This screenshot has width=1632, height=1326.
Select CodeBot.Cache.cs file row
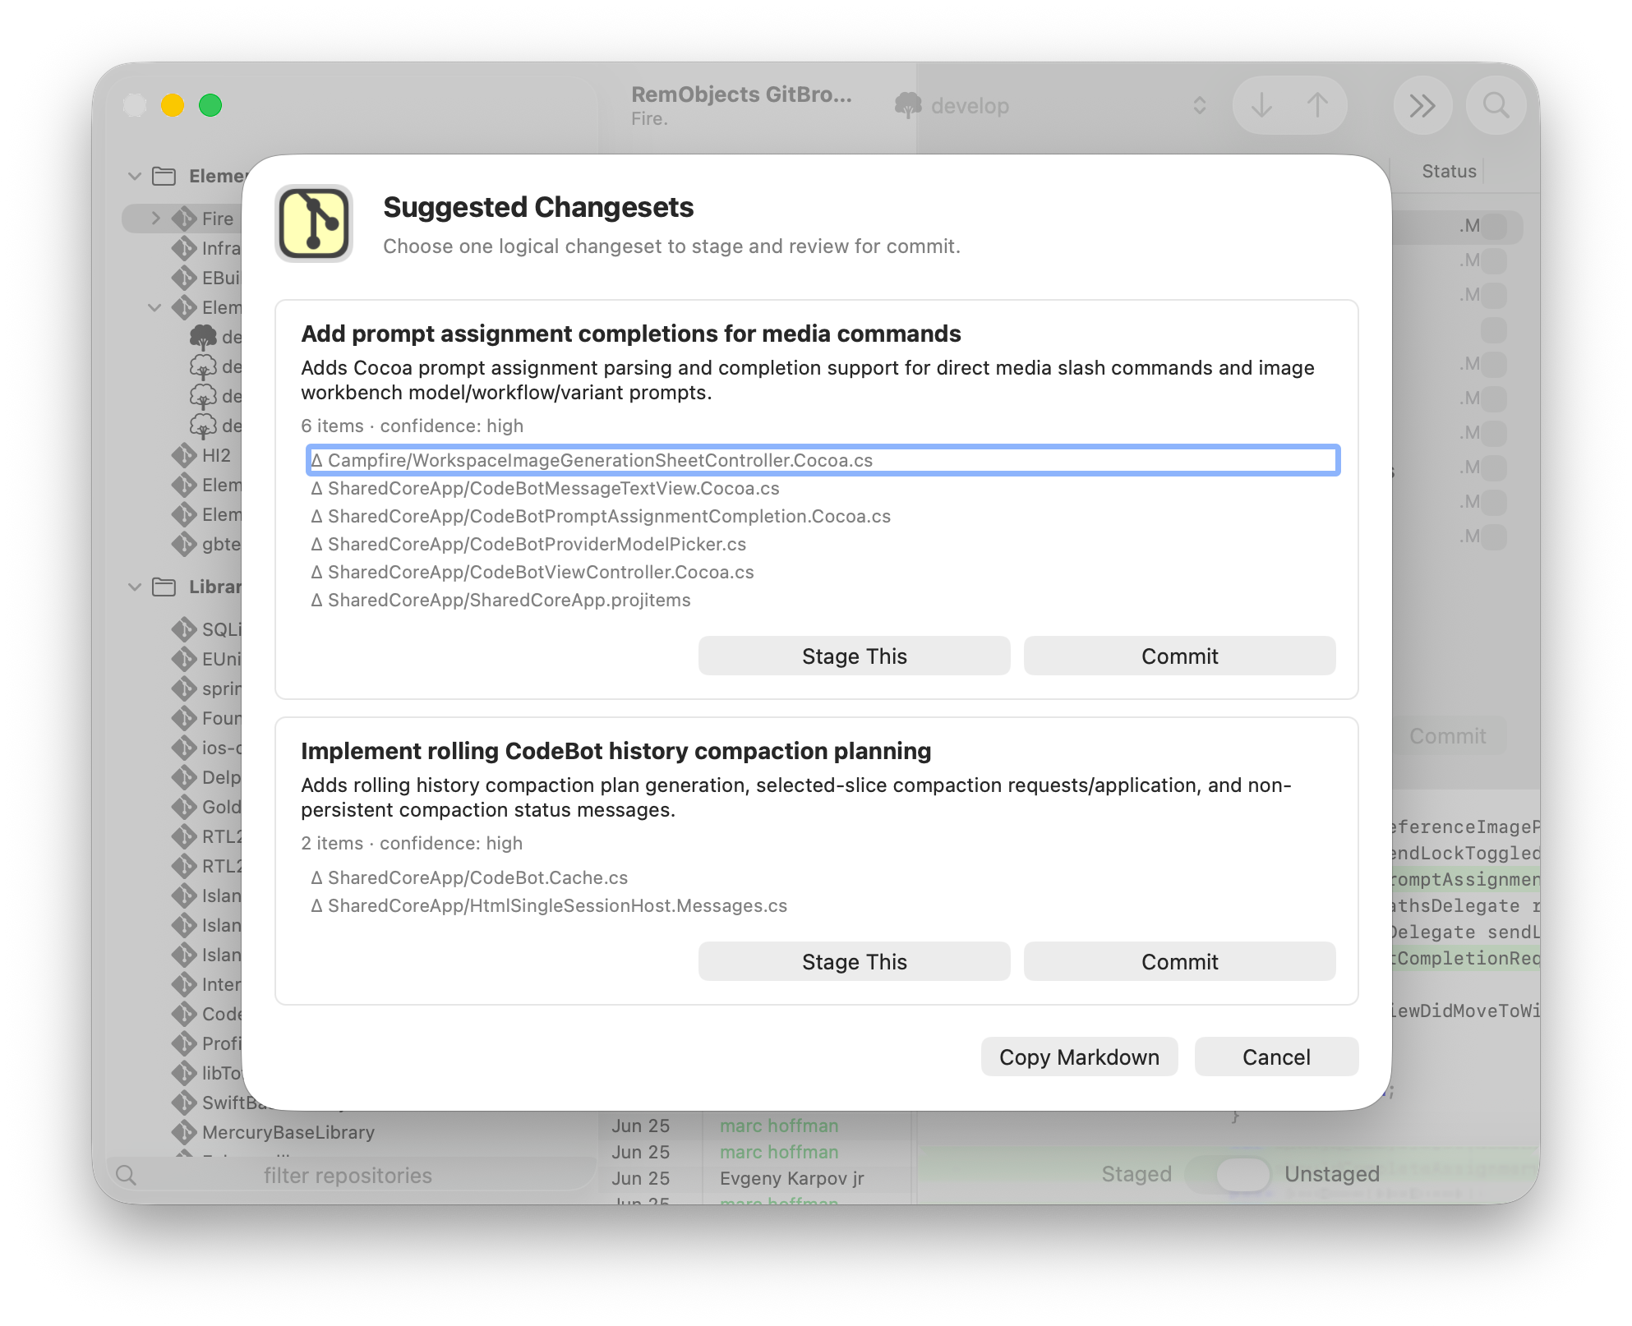point(823,877)
